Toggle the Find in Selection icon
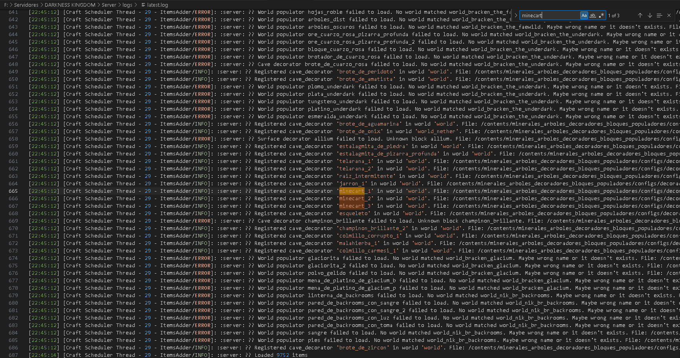Screen dimensions: 680x358 (x=660, y=15)
